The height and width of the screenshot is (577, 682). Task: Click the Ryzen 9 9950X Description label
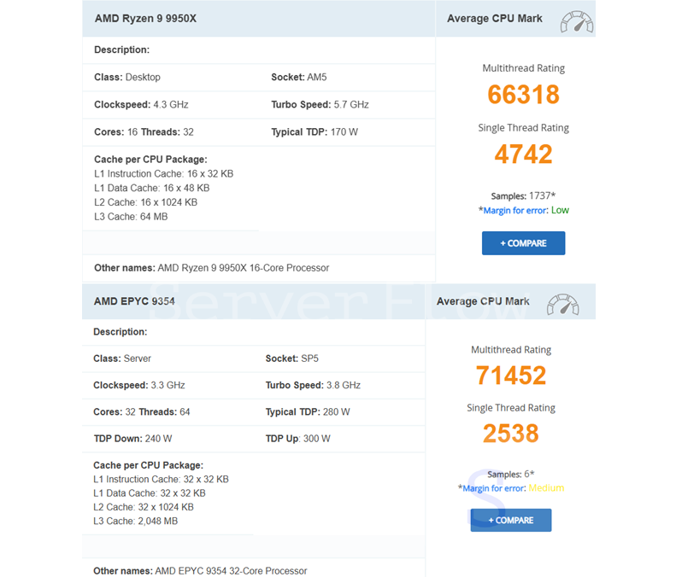121,50
